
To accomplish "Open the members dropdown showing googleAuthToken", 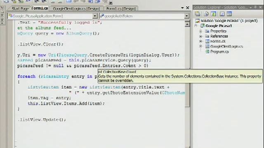I will tap(186, 16).
